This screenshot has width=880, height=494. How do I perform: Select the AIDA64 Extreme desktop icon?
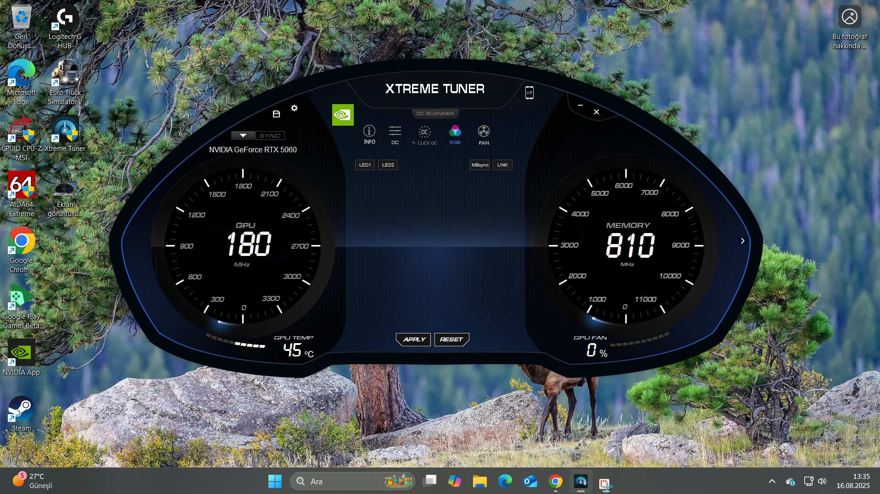point(21,194)
